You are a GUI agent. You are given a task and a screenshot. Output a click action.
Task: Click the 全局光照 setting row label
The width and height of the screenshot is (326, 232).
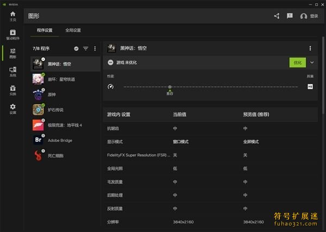(115, 168)
